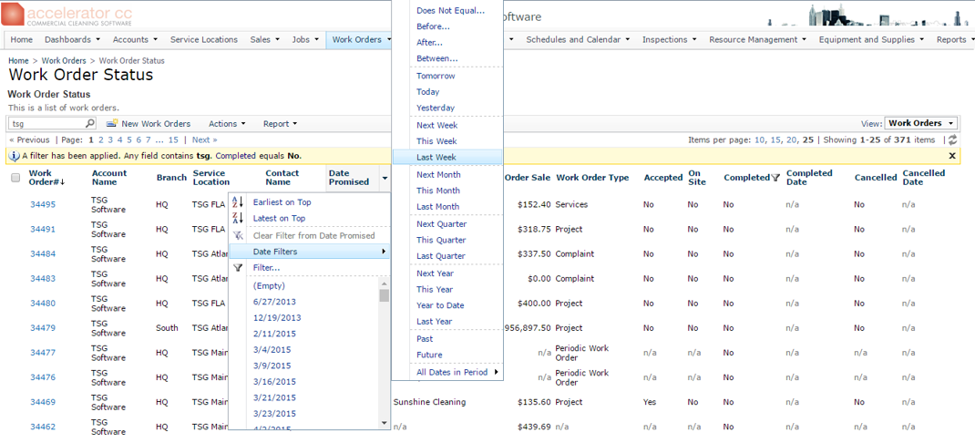
Task: Sort by Work Order# column header
Action: point(47,178)
